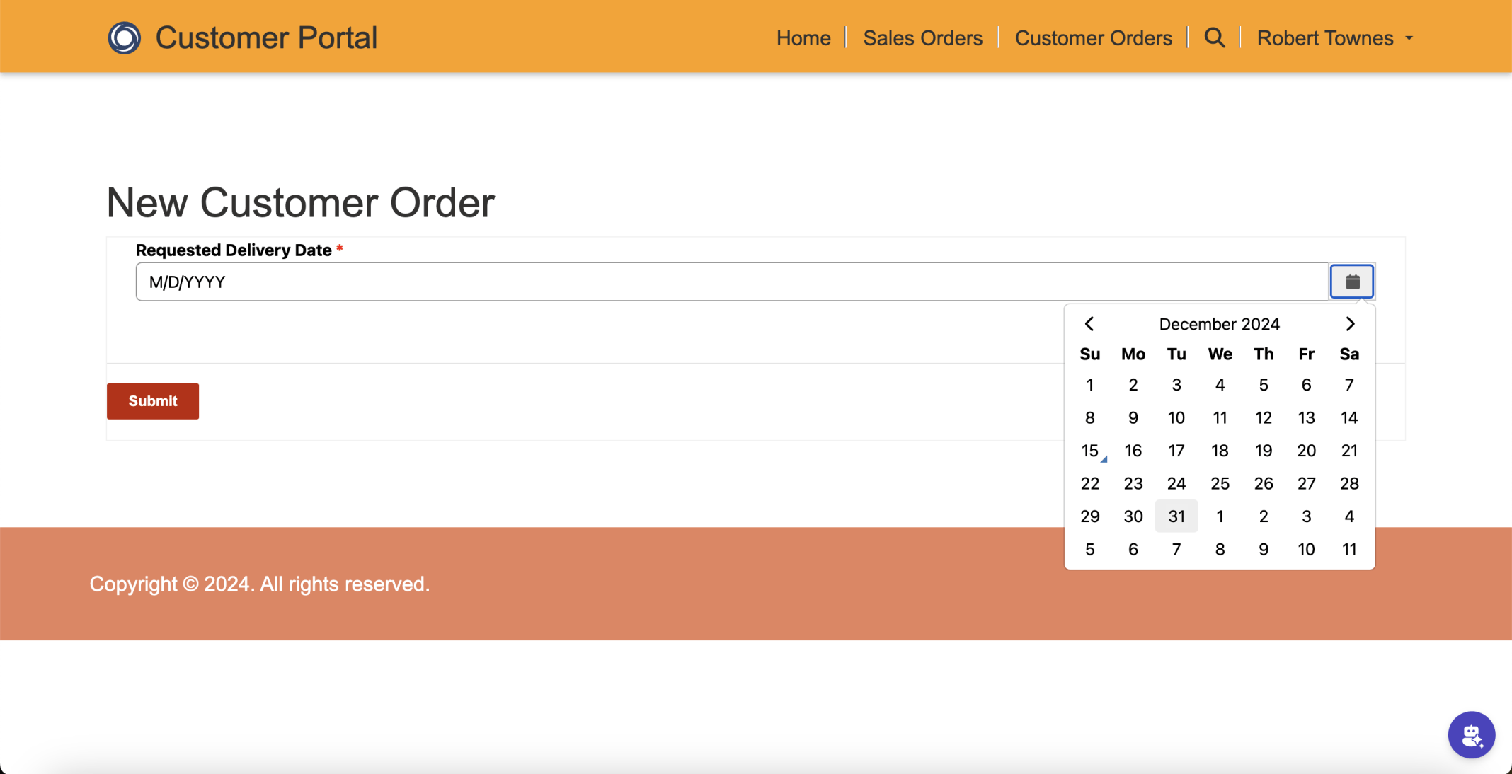
Task: Open Sales Orders in navigation
Action: click(x=922, y=38)
